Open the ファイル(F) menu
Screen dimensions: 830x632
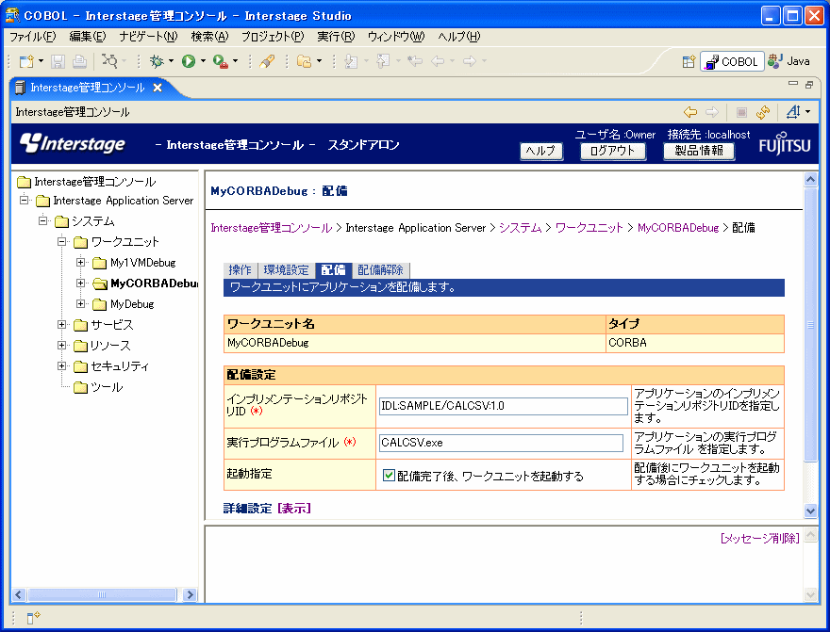pos(33,37)
